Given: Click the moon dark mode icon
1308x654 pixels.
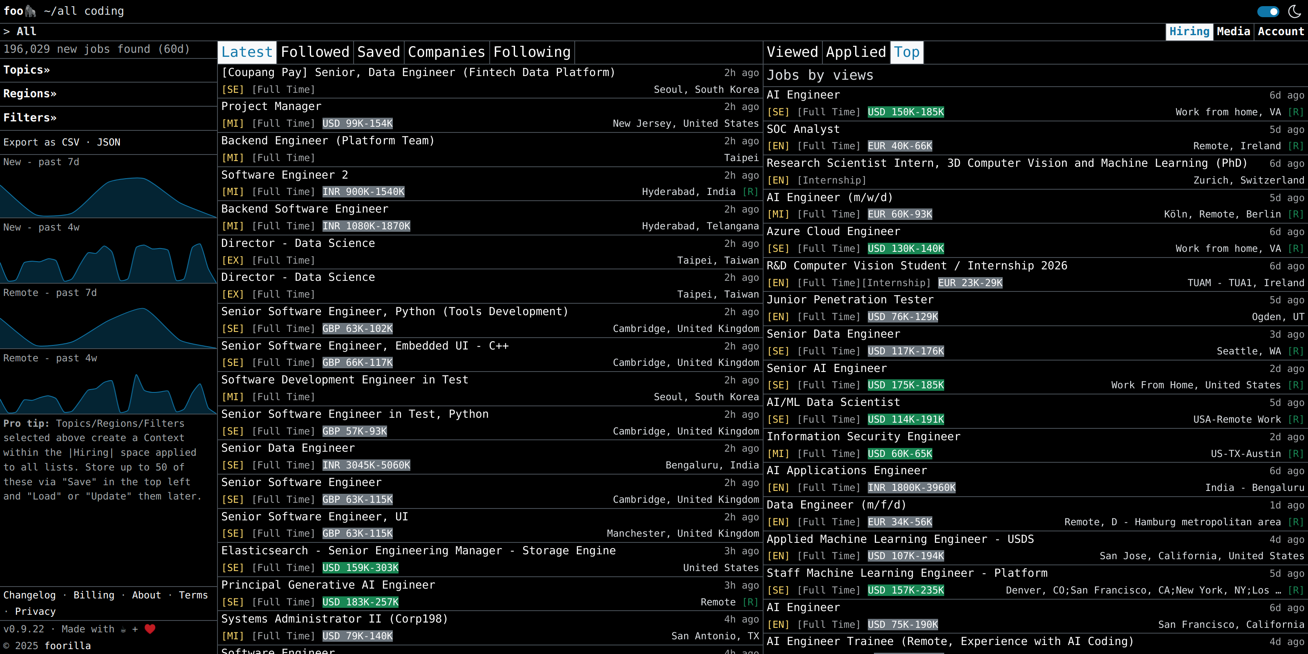Looking at the screenshot, I should [1295, 11].
